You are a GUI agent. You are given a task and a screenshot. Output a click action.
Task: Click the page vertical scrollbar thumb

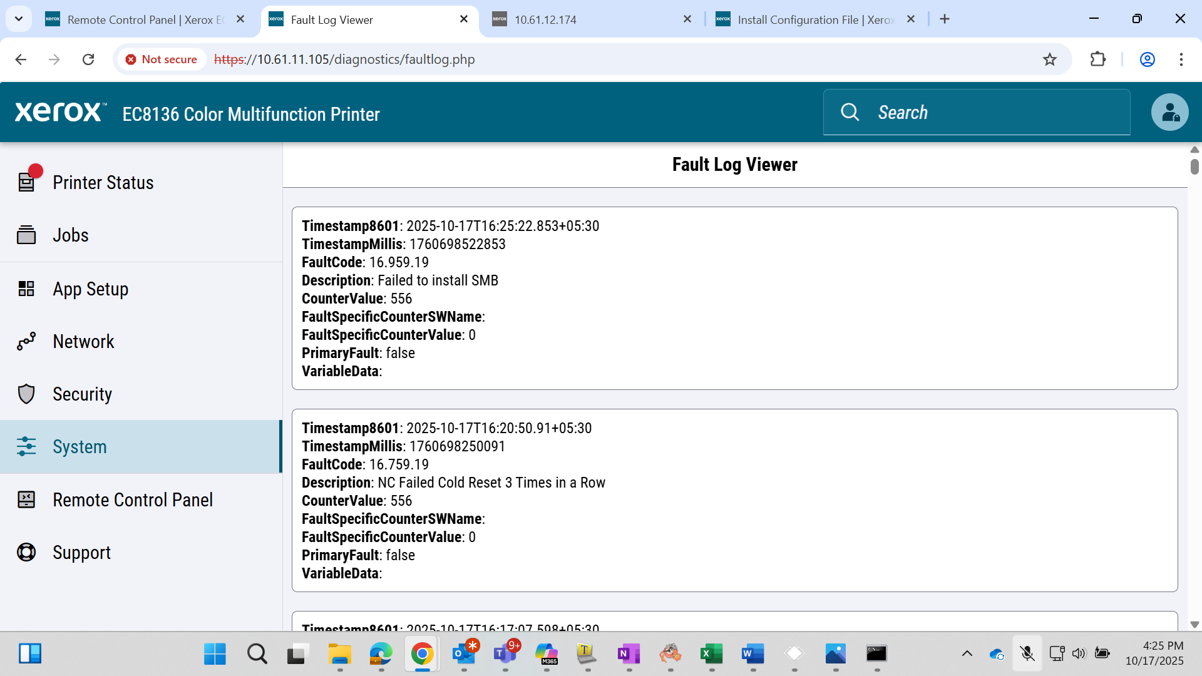coord(1194,166)
